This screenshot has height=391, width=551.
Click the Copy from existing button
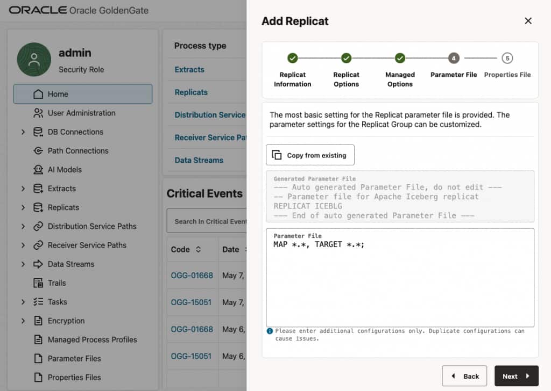(x=310, y=155)
